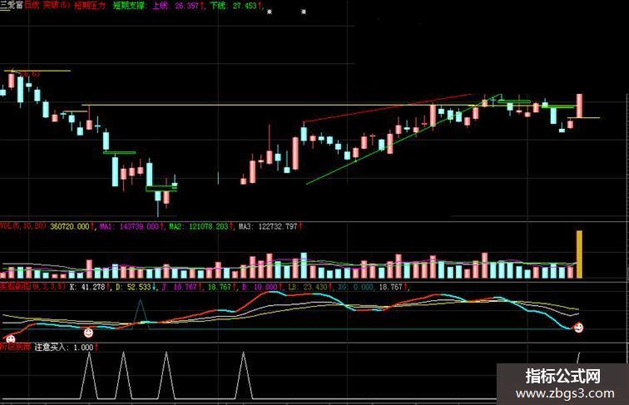The width and height of the screenshot is (629, 405).
Task: Click the first white buy signal spike
Action: tap(89, 376)
